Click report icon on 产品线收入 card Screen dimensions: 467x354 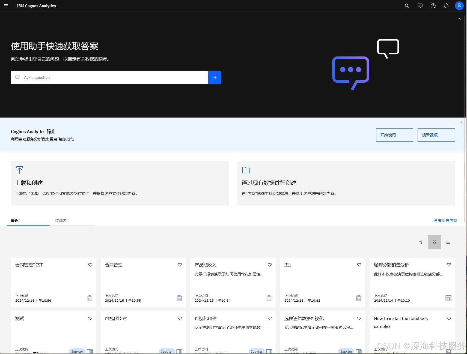click(x=269, y=298)
